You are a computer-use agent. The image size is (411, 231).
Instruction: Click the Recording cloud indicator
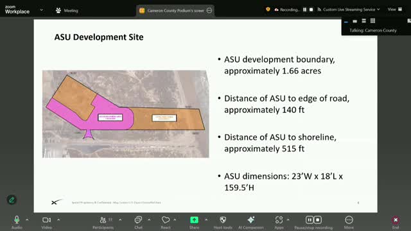point(286,10)
